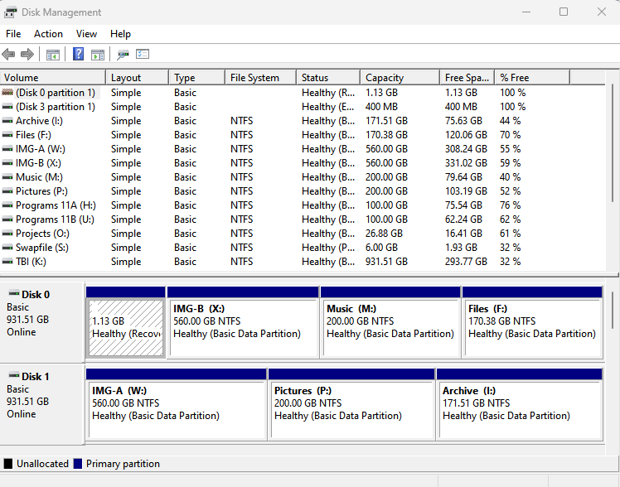This screenshot has height=487, width=620.
Task: Click the IMG-B (X:) drive icon in list
Action: pyautogui.click(x=7, y=163)
